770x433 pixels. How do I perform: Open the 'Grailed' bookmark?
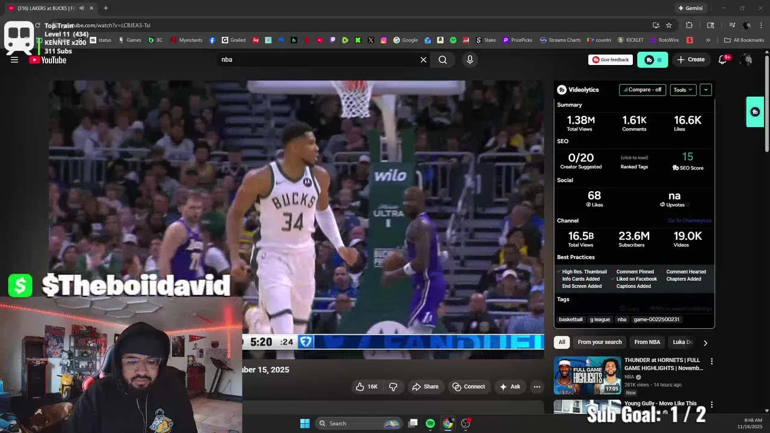pos(233,40)
